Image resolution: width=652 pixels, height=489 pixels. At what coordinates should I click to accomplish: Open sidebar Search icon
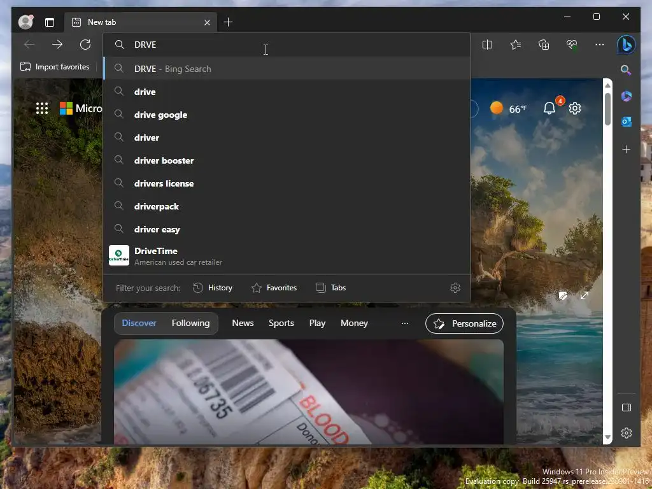(626, 70)
